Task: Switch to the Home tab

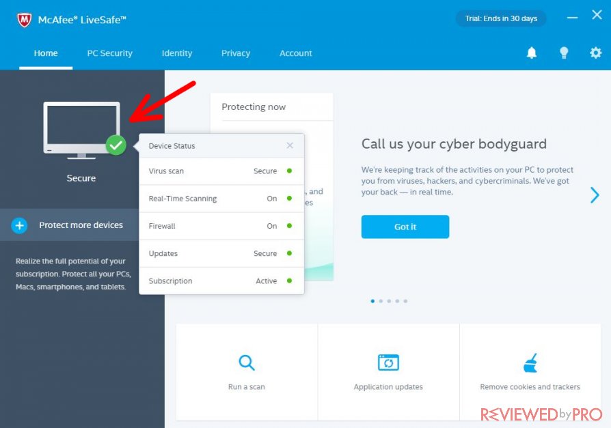Action: click(x=46, y=53)
